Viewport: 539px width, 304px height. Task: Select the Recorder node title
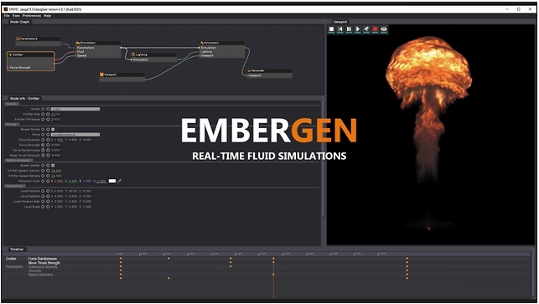click(258, 70)
